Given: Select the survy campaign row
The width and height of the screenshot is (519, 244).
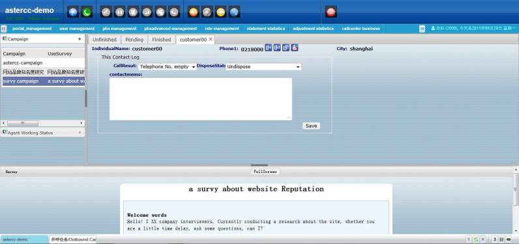Looking at the screenshot, I should [x=44, y=81].
